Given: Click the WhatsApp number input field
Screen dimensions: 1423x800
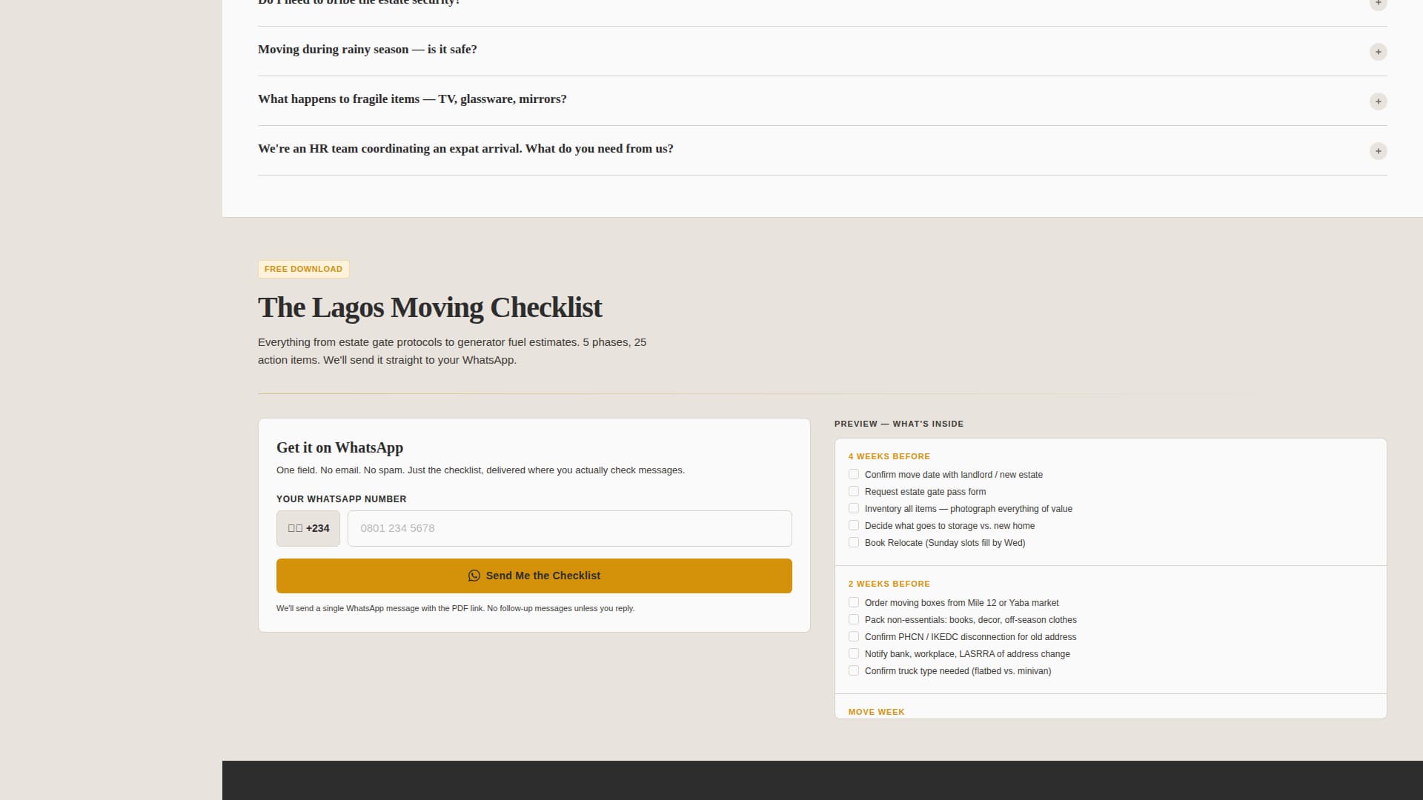Looking at the screenshot, I should [568, 528].
